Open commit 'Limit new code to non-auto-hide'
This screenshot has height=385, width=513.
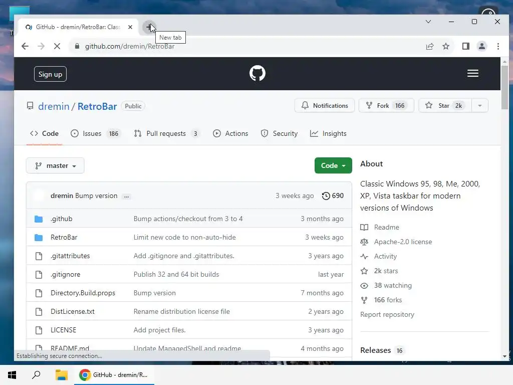coord(184,237)
